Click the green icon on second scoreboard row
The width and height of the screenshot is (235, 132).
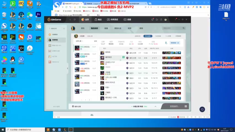[123, 57]
